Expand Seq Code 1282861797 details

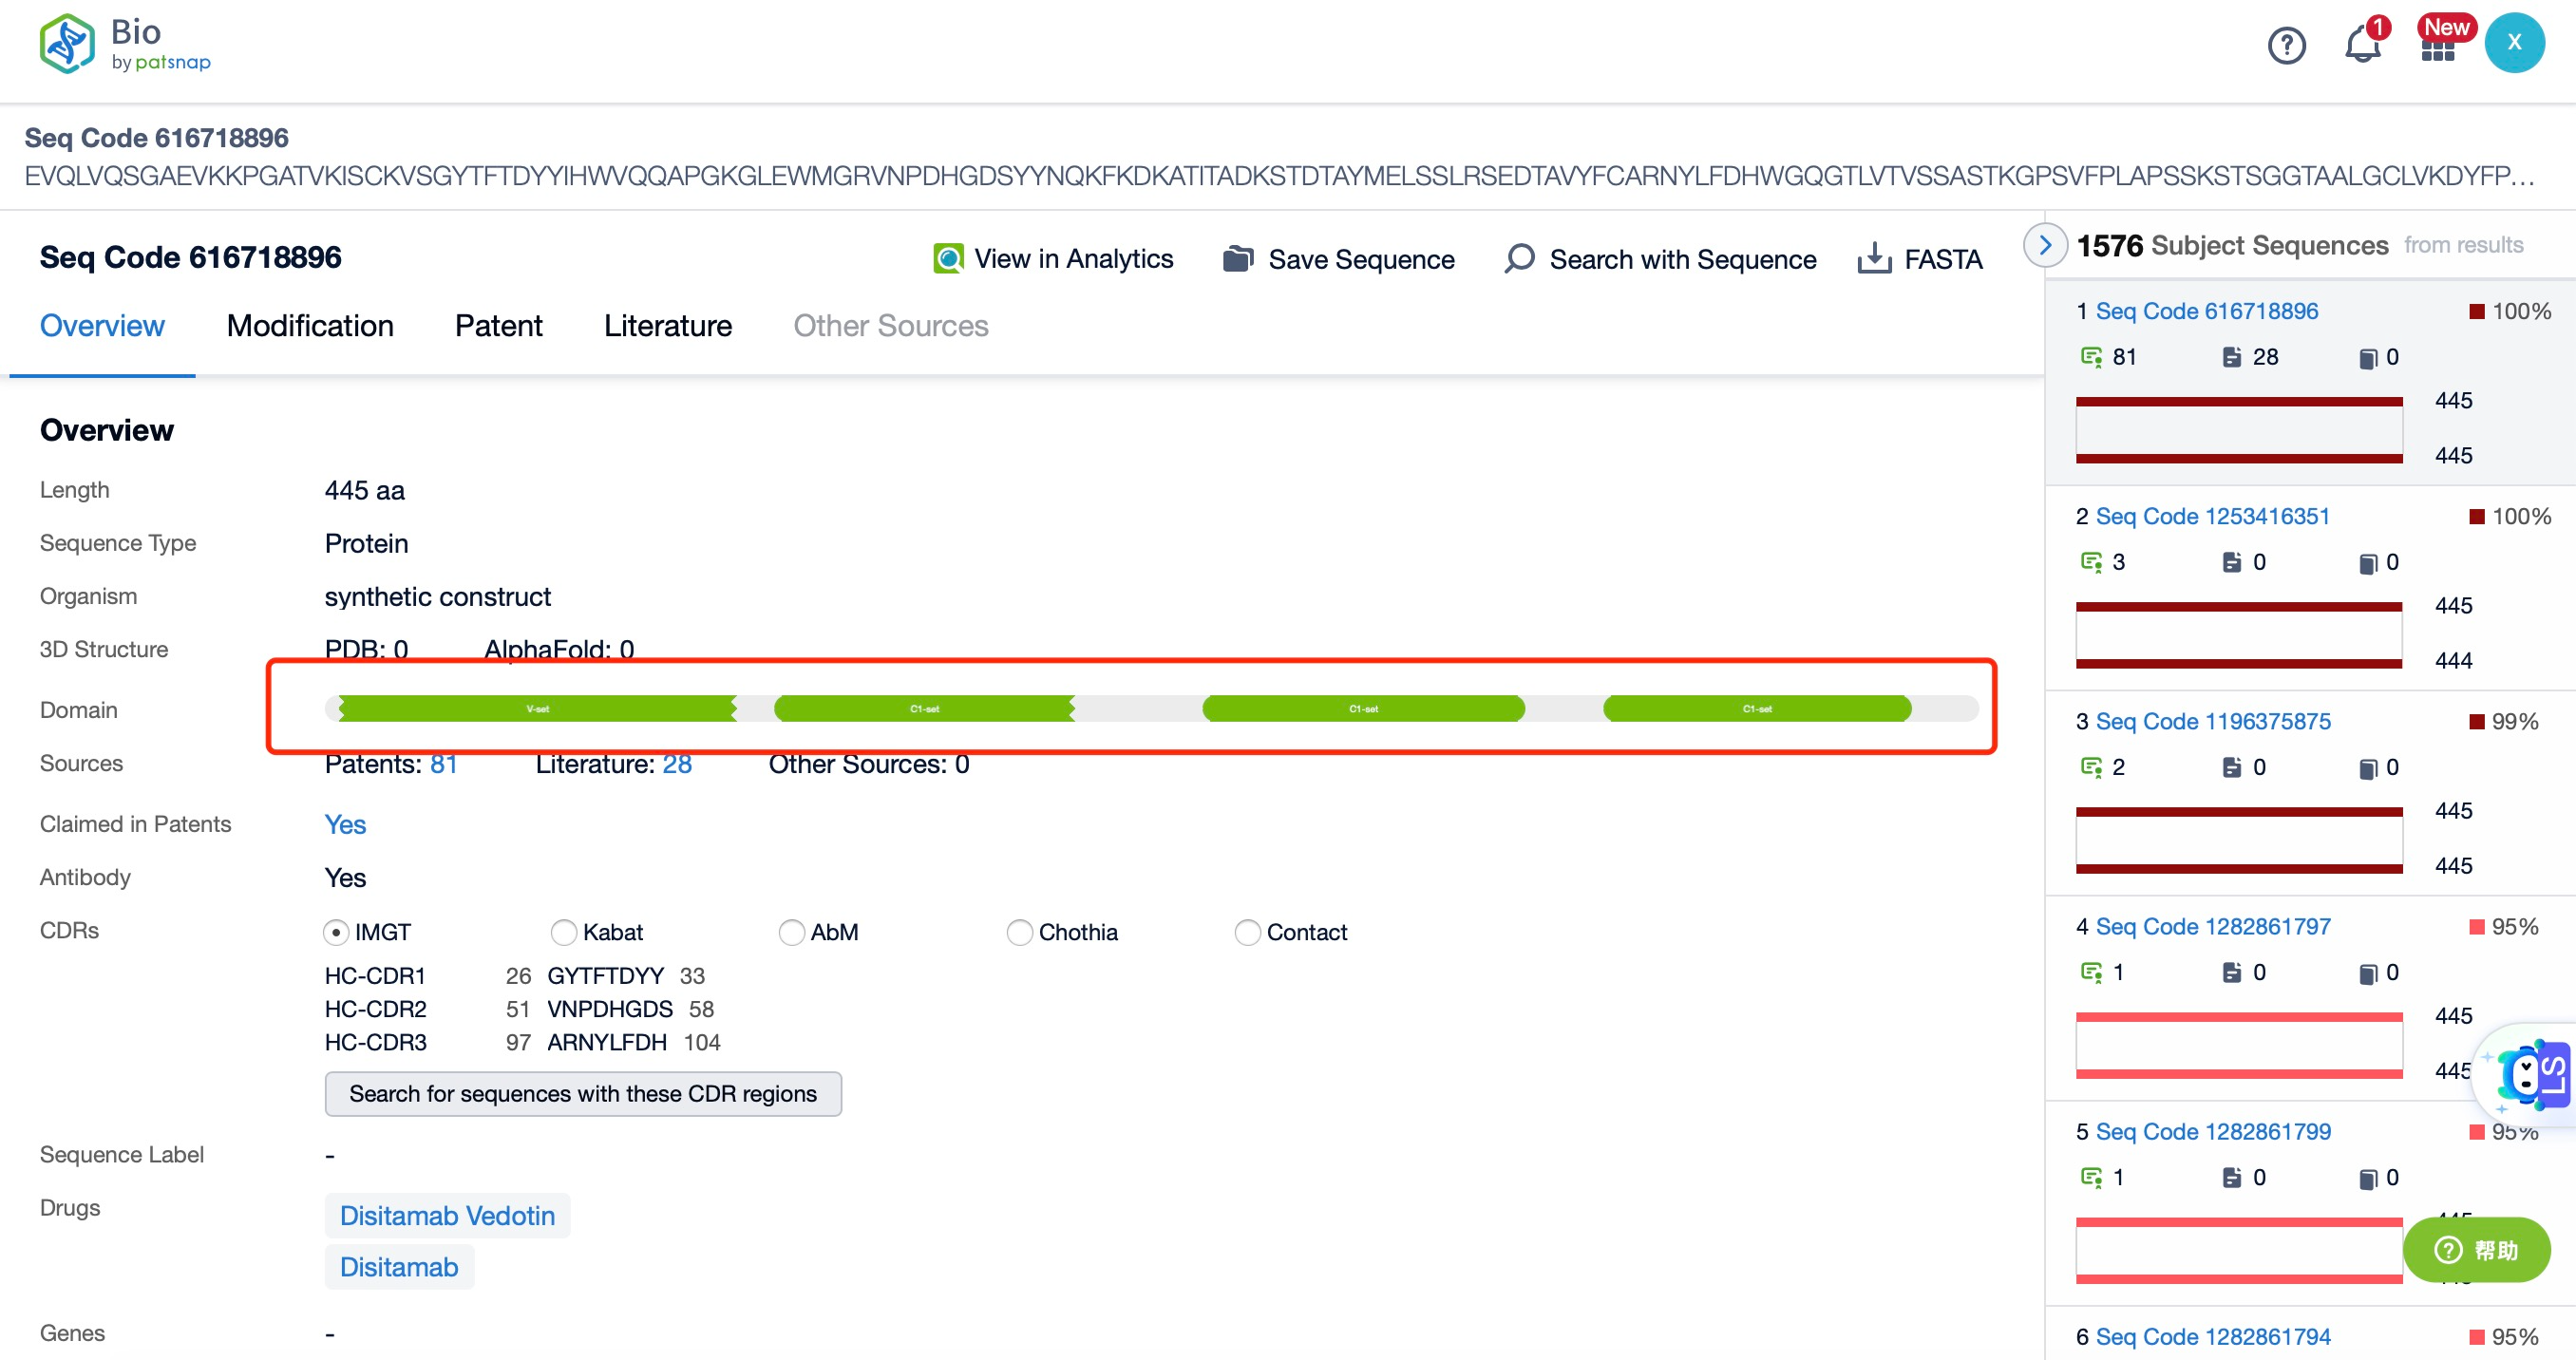click(x=2215, y=925)
